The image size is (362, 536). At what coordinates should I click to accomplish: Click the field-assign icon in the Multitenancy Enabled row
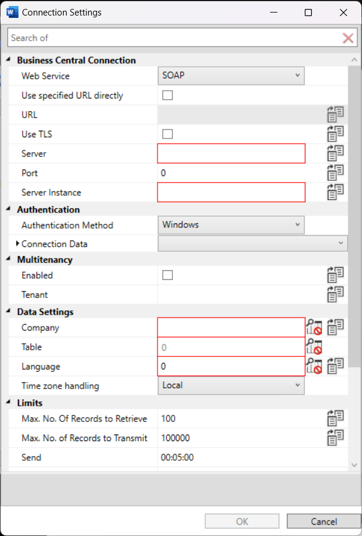point(335,275)
